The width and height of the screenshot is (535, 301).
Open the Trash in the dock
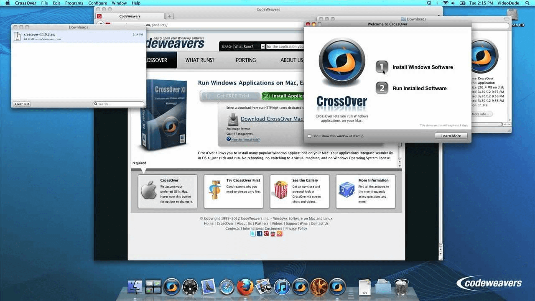pyautogui.click(x=402, y=288)
